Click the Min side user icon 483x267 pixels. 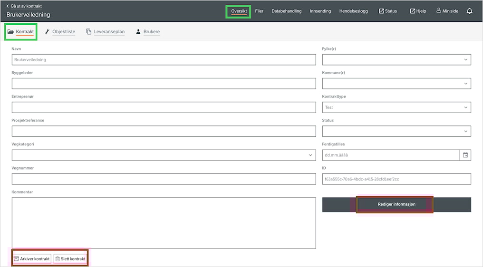coord(439,10)
